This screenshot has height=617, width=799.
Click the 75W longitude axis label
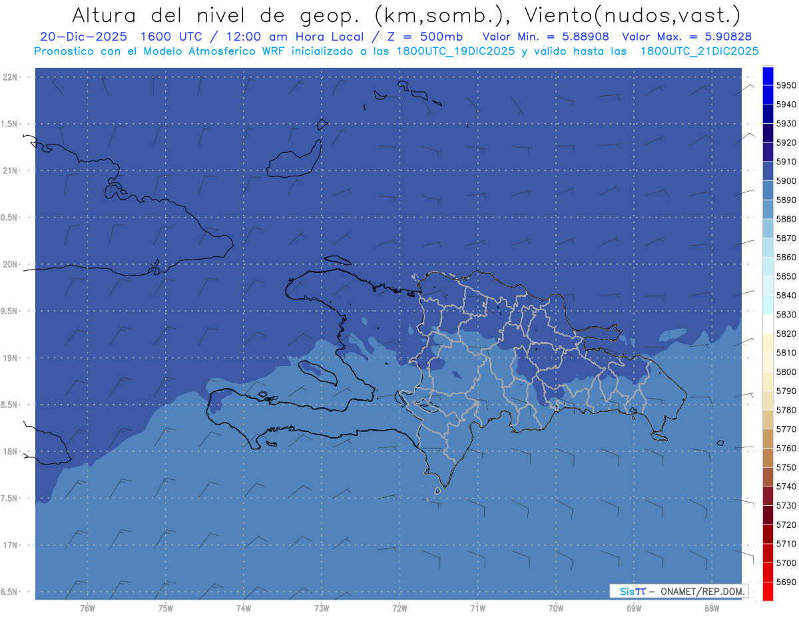(x=165, y=608)
